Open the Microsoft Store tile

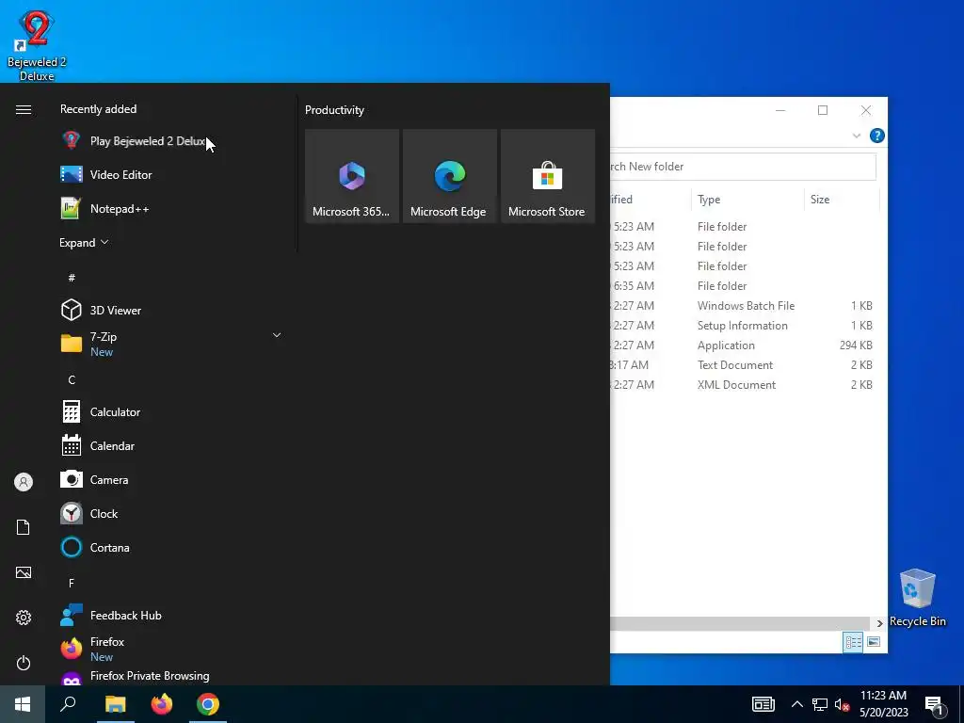[547, 176]
